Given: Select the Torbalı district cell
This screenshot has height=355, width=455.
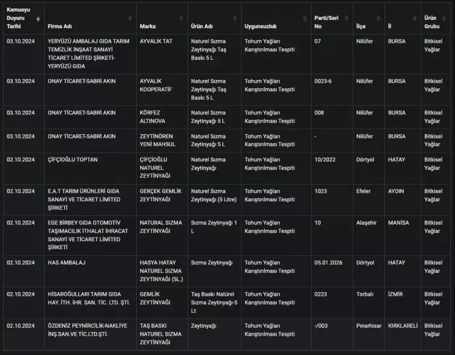Looking at the screenshot, I should tap(364, 294).
